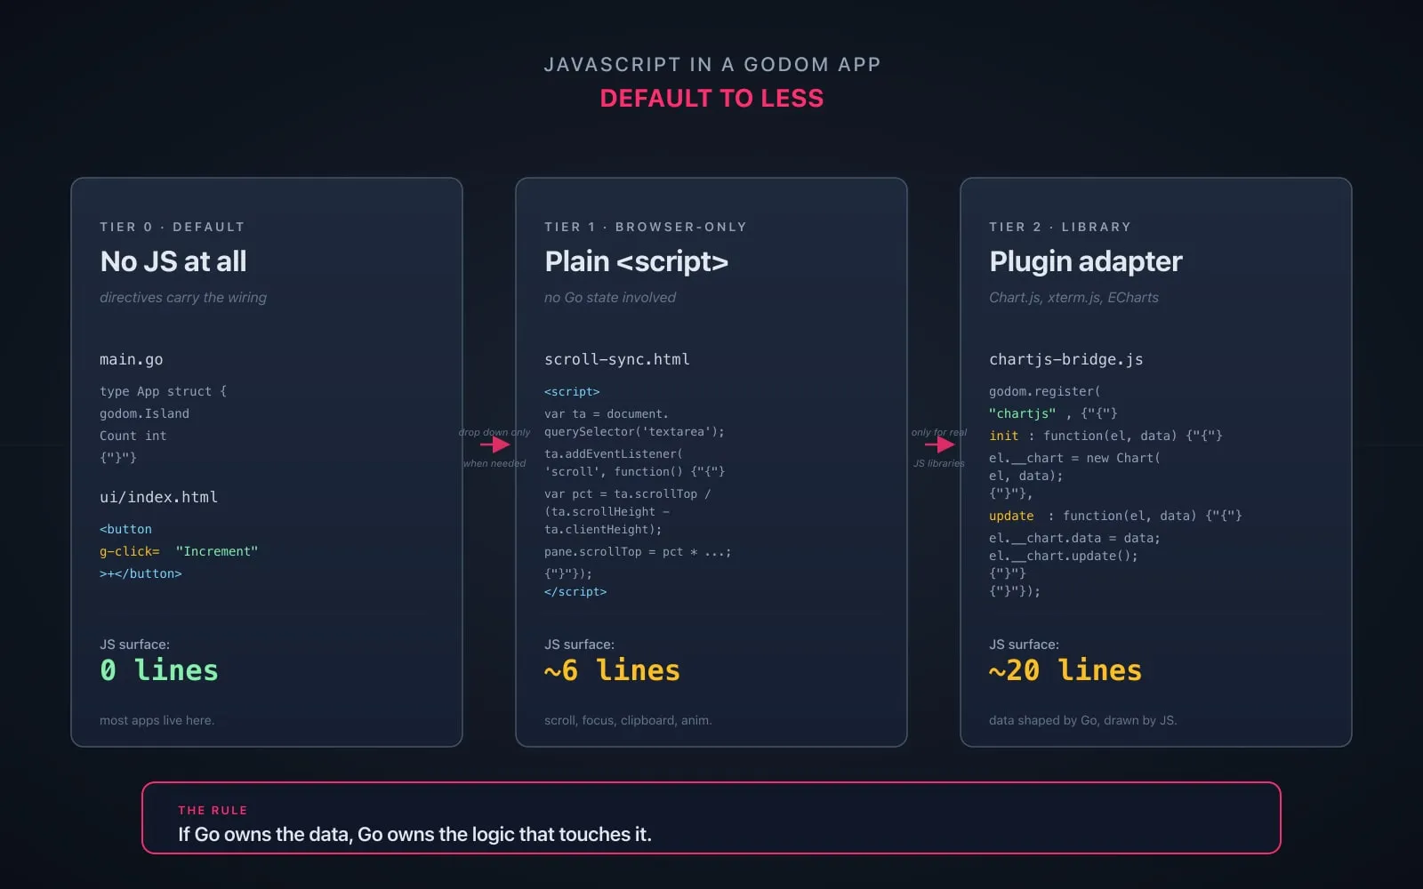Click "JS surface:" label in Tier 0 card
Image resolution: width=1423 pixels, height=889 pixels.
pyautogui.click(x=134, y=645)
